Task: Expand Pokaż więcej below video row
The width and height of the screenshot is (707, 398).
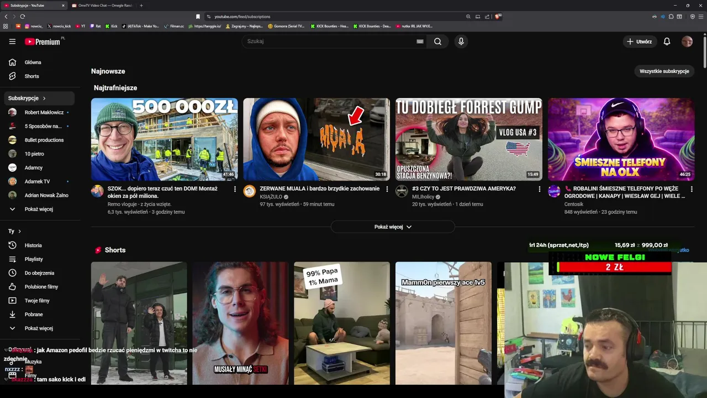Action: [393, 227]
